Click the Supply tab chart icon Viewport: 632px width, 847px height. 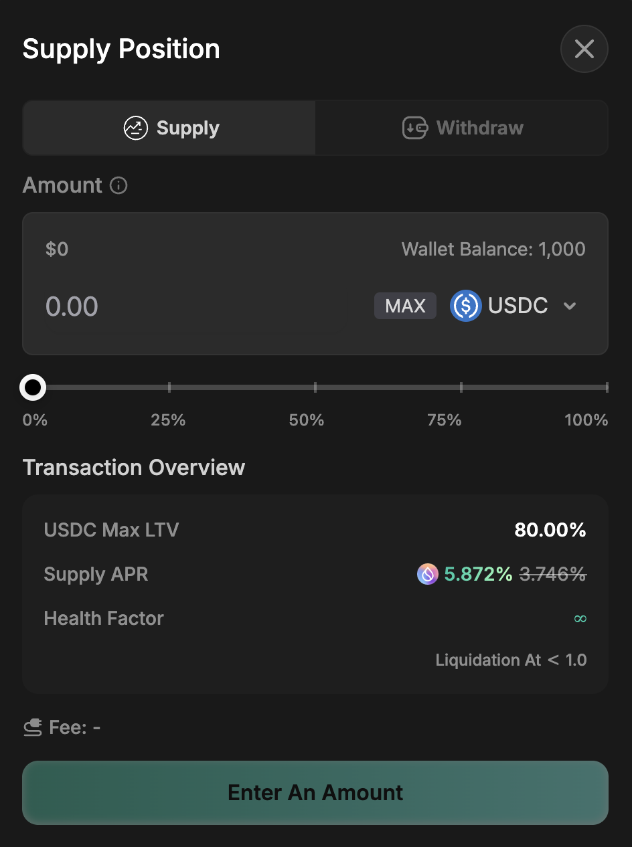point(135,128)
